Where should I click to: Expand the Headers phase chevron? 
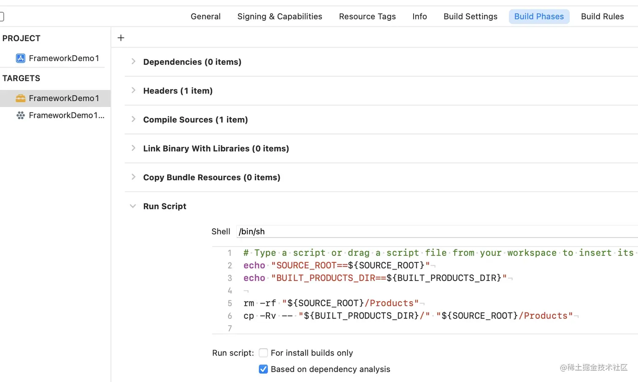(133, 91)
